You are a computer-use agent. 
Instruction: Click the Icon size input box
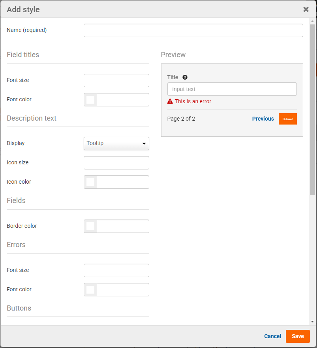click(x=116, y=163)
